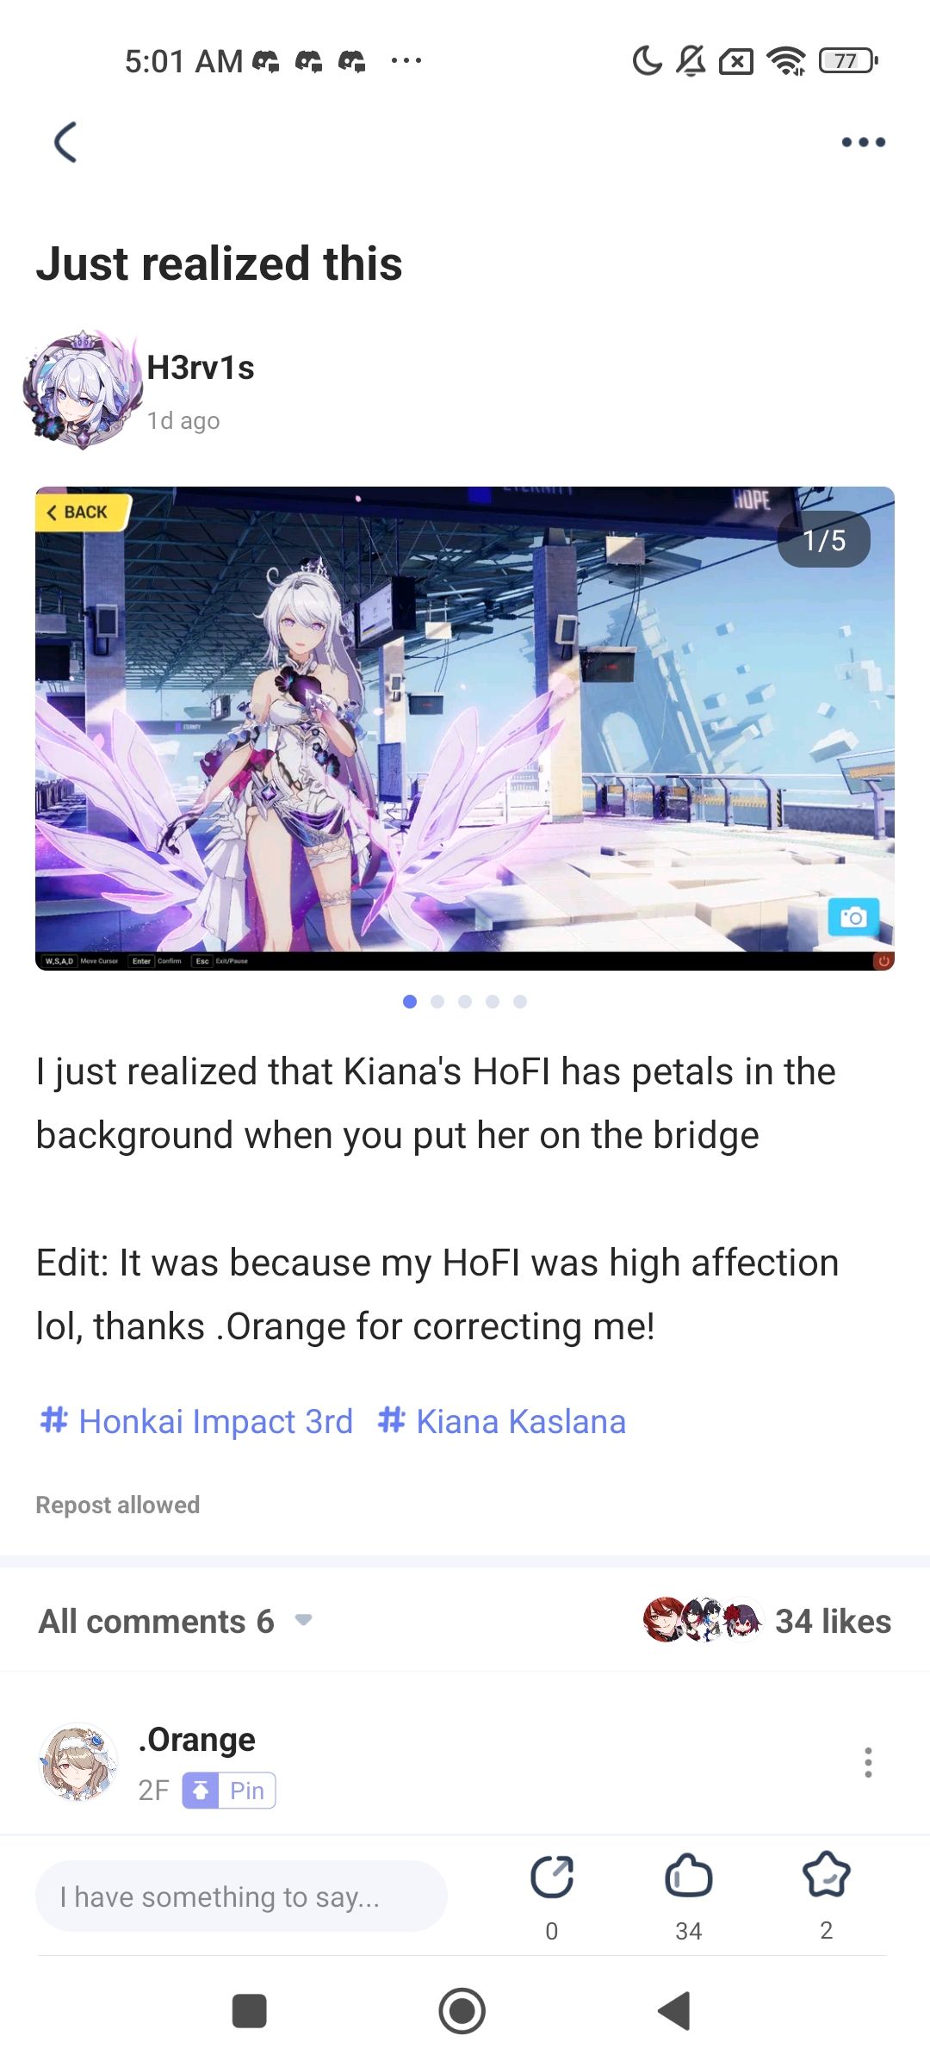The width and height of the screenshot is (930, 2067).
Task: Tap the Android home button
Action: [x=462, y=2011]
